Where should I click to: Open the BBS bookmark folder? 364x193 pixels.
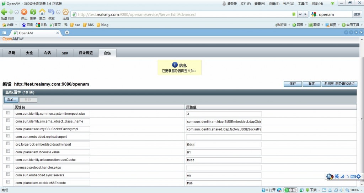click(x=89, y=25)
